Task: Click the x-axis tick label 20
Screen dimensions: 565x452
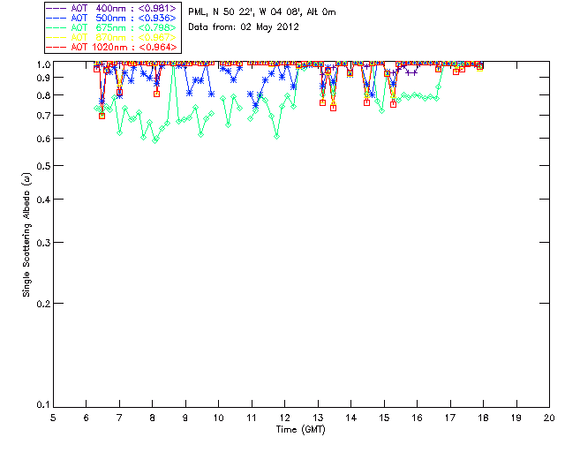Action: [x=549, y=418]
